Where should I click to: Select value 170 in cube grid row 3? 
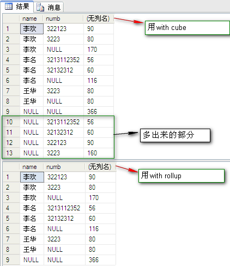pos(99,50)
